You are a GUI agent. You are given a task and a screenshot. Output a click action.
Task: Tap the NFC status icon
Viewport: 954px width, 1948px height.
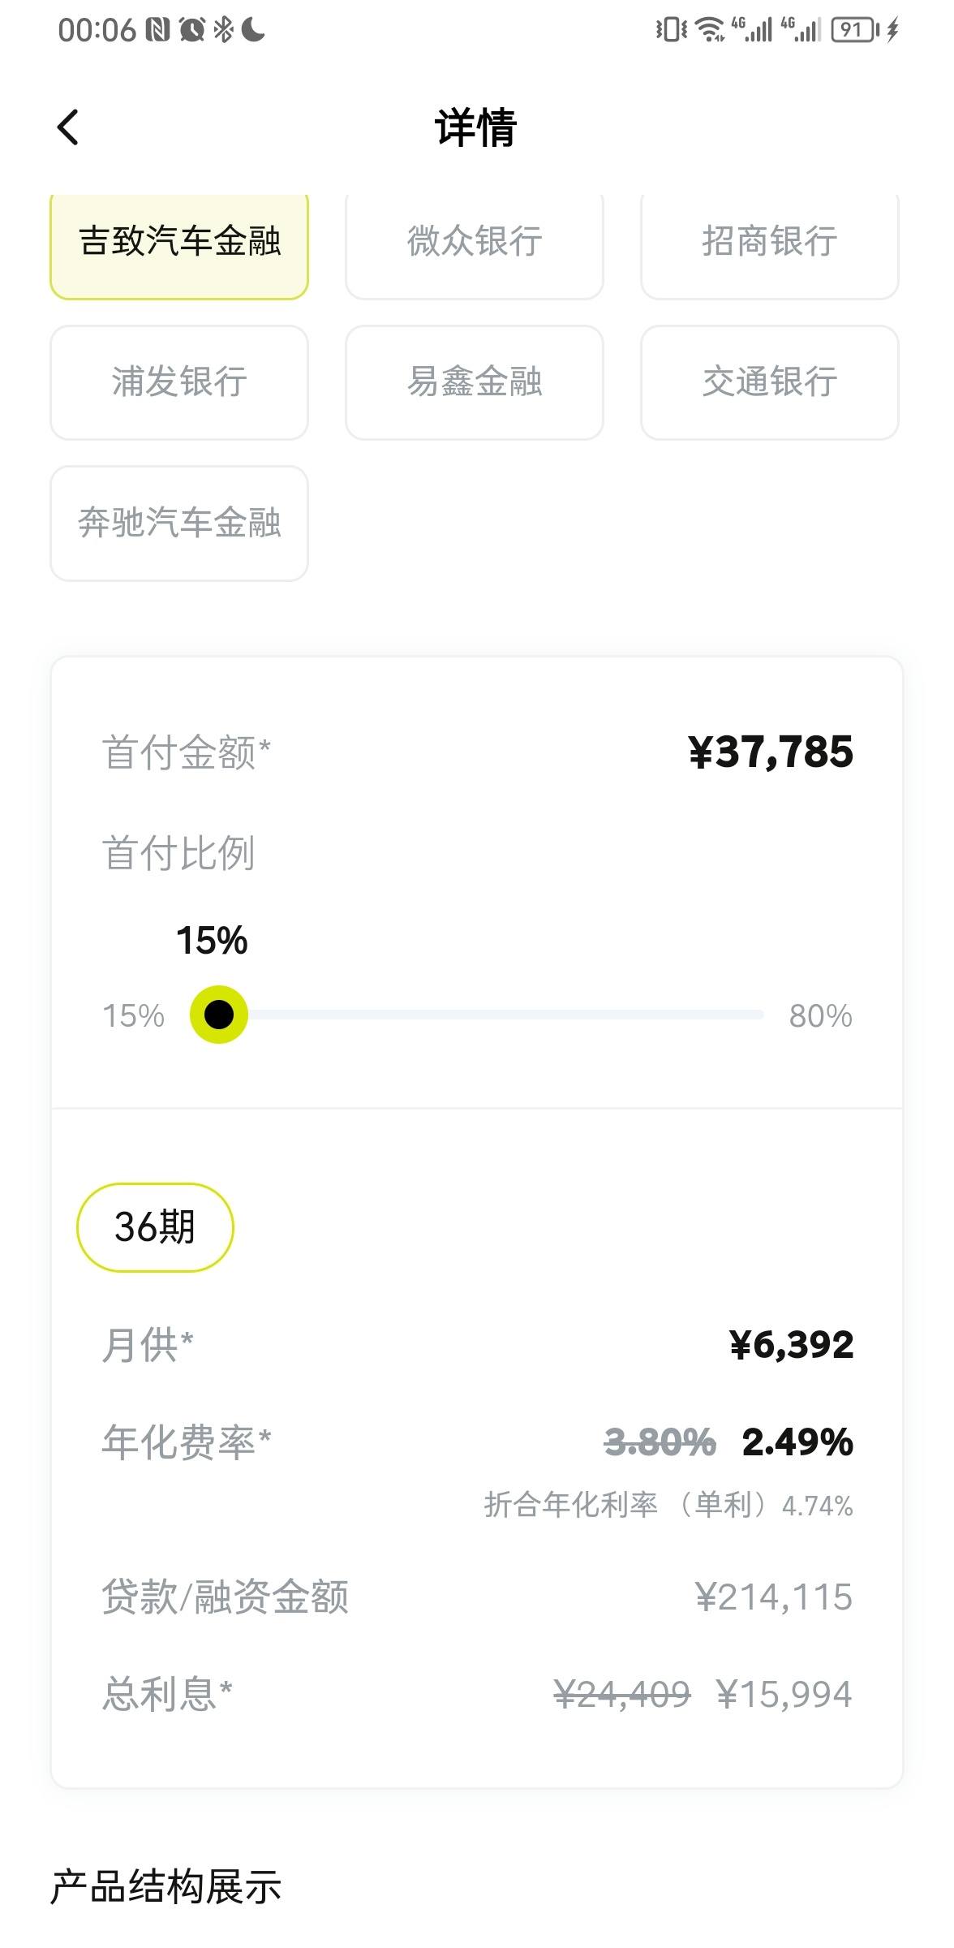point(157,30)
